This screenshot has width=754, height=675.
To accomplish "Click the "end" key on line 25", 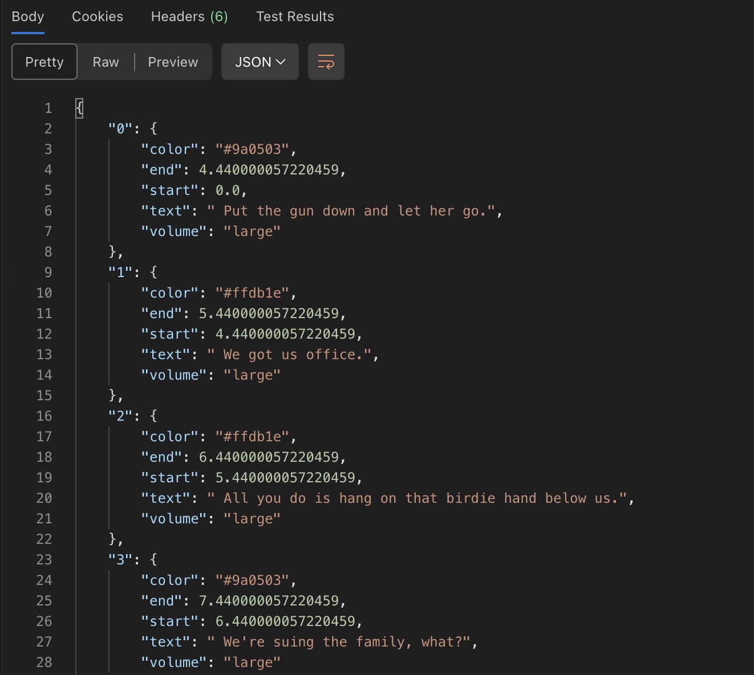I will click(x=161, y=601).
